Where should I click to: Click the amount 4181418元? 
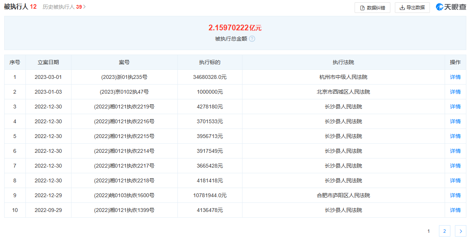point(210,180)
